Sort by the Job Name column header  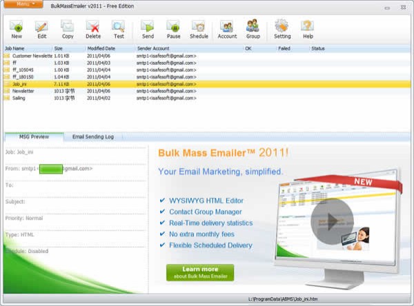[28, 48]
